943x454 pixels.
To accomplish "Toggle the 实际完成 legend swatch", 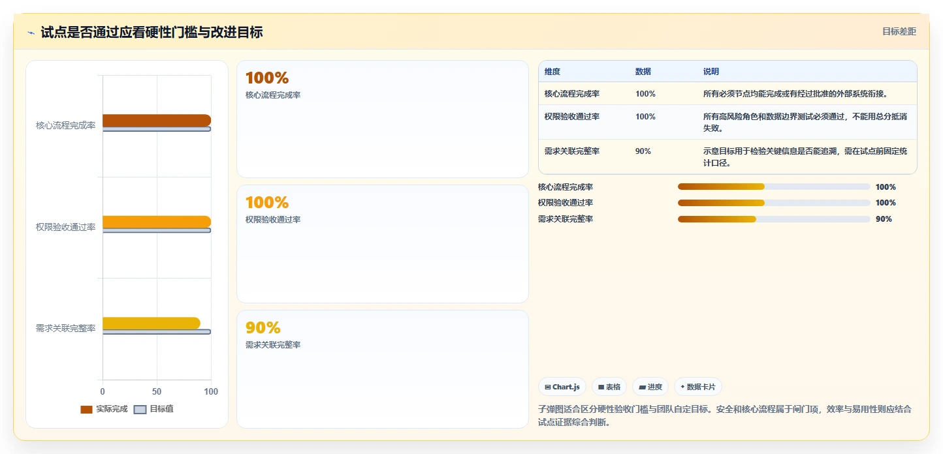I will (86, 410).
